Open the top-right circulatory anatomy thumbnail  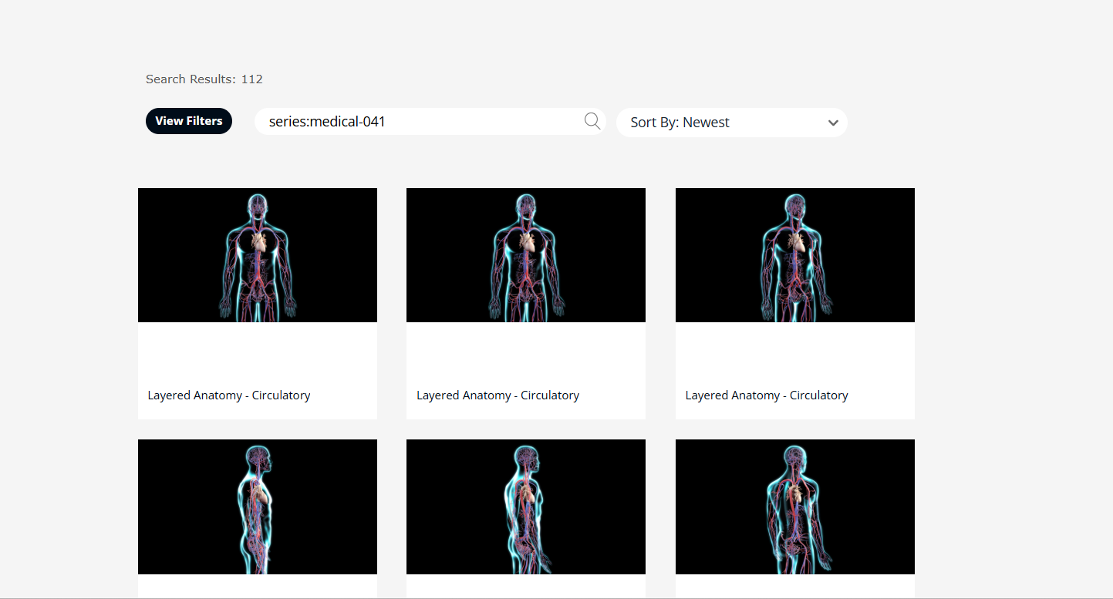click(x=794, y=255)
